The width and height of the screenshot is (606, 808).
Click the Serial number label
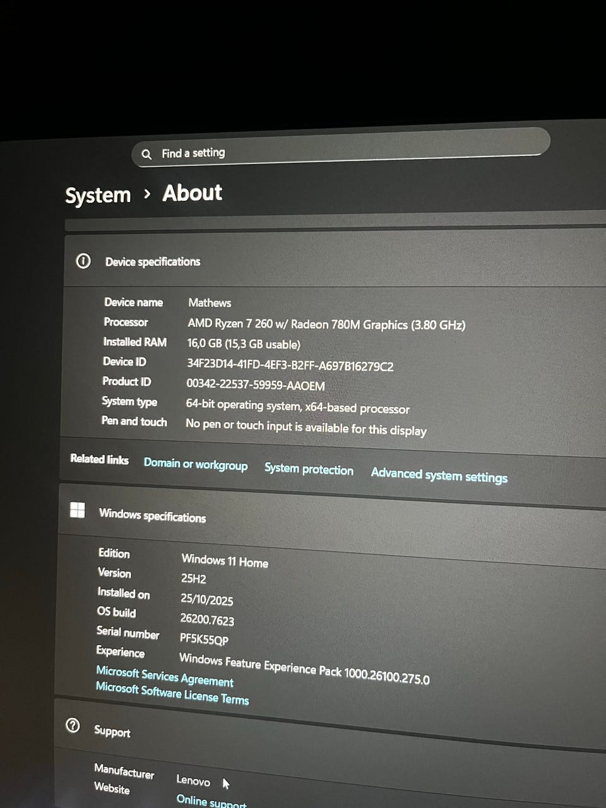[x=128, y=632]
